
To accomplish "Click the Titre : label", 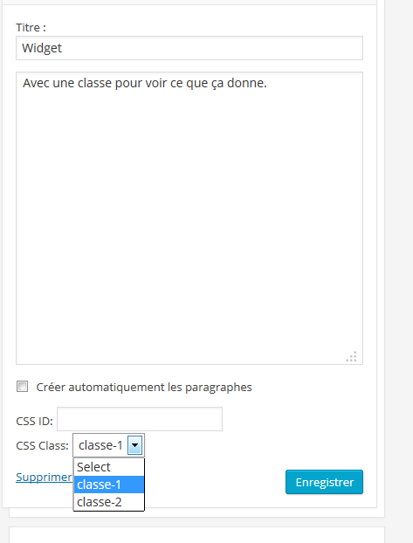I will [31, 28].
